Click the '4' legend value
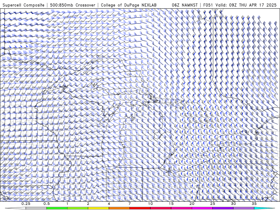The image size is (280, 210). pyautogui.click(x=109, y=204)
